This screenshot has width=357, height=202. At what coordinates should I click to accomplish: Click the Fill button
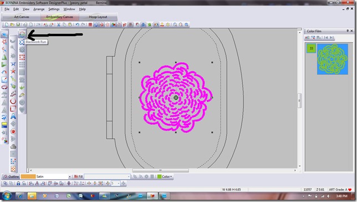coord(78,176)
